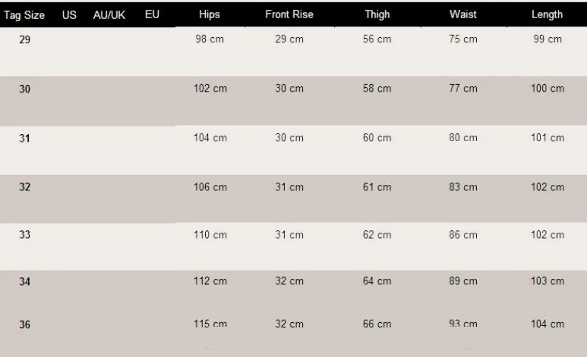Select the Front Rise column header
Screen dimensions: 587x357
289,14
